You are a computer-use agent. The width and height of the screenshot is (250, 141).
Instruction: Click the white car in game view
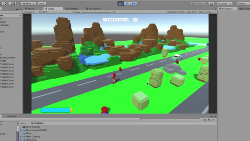(x=177, y=57)
